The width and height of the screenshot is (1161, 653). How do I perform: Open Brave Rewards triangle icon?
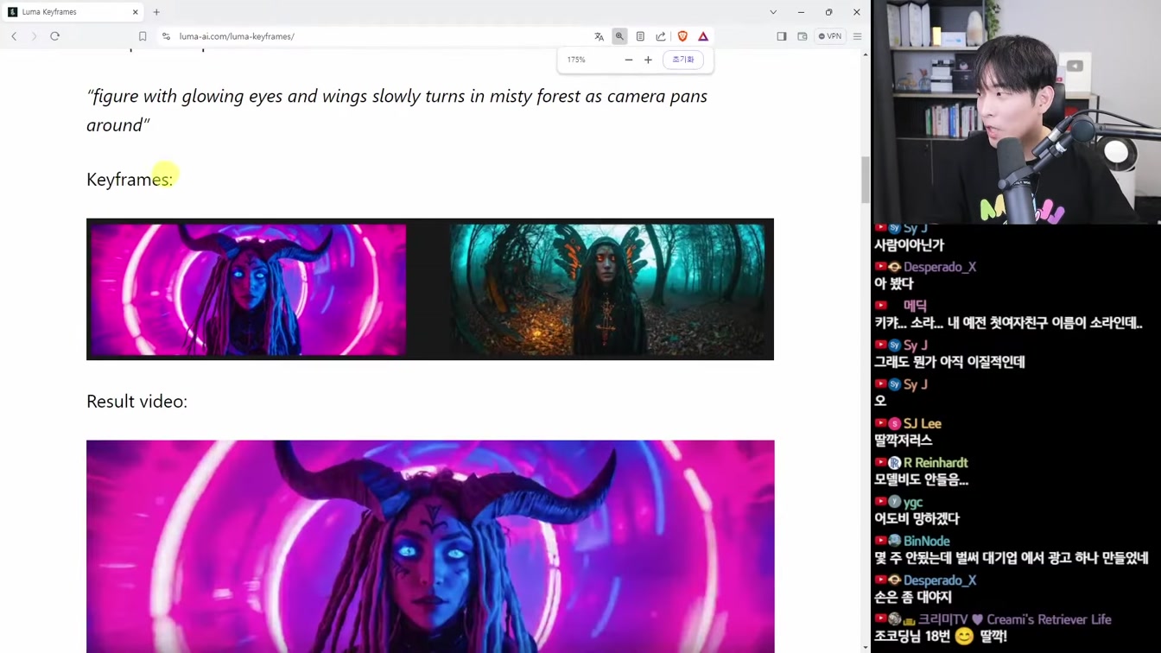coord(703,36)
